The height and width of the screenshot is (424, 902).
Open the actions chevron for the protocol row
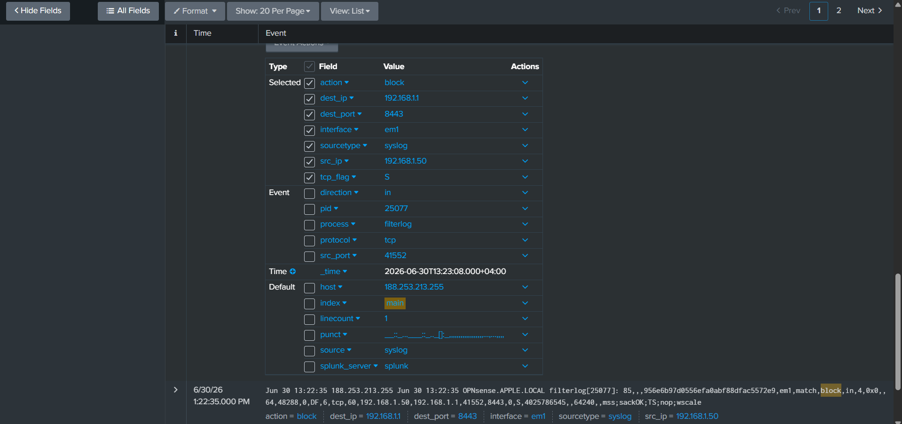525,240
